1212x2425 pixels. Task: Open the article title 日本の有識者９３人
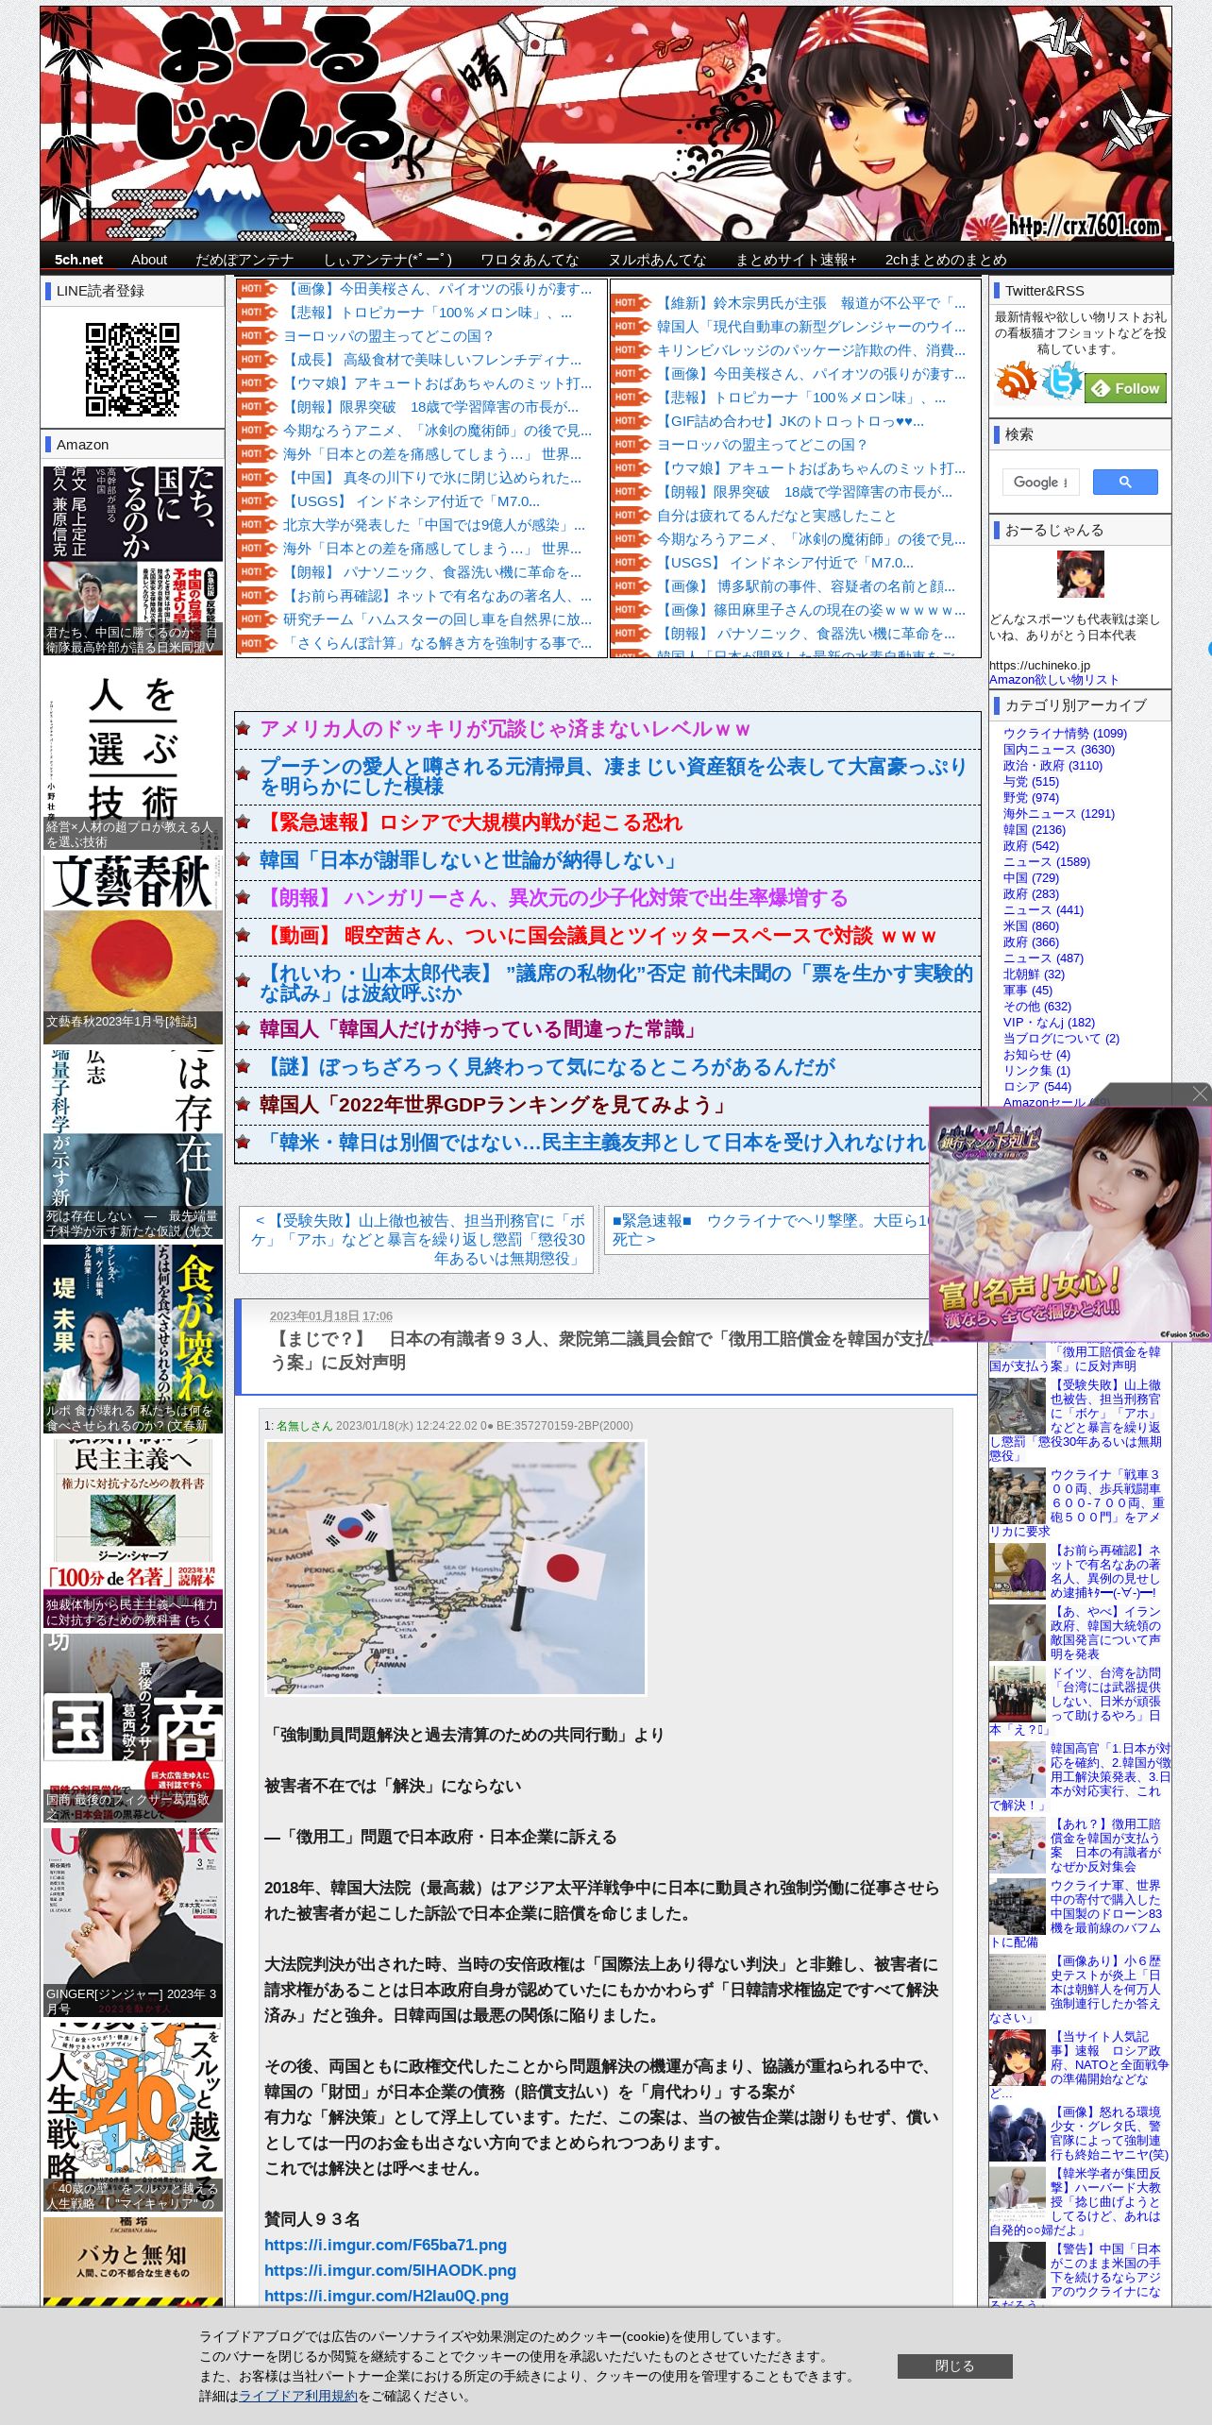(601, 1350)
